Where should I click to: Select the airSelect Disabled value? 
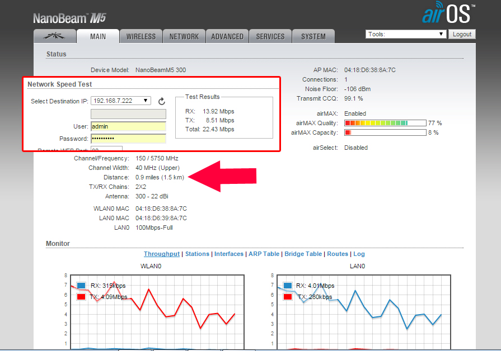tap(356, 148)
